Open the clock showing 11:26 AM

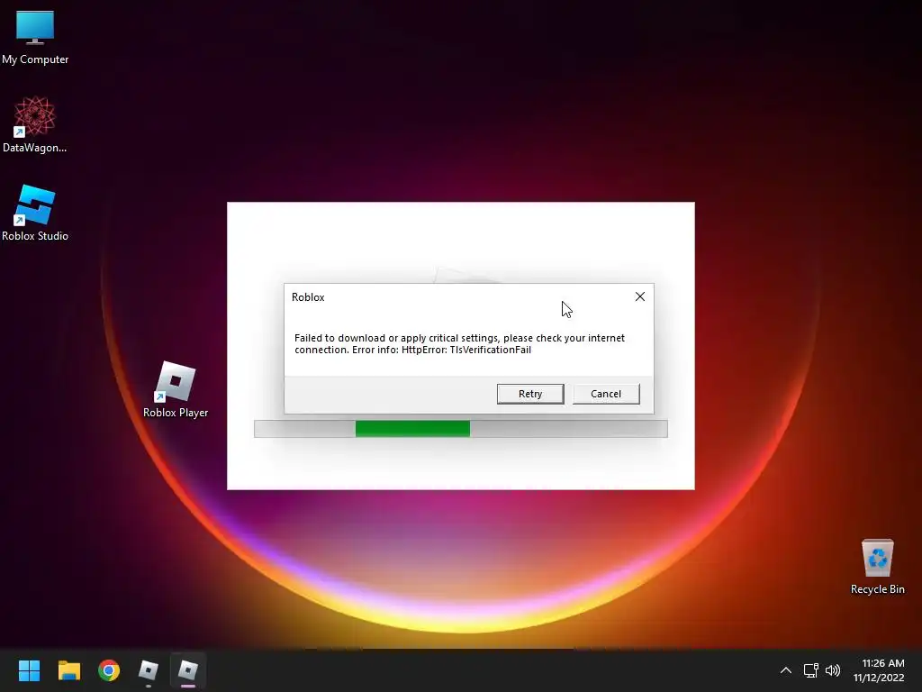point(879,670)
